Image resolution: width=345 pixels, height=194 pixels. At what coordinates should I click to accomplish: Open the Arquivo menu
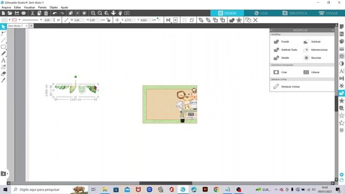[6, 8]
